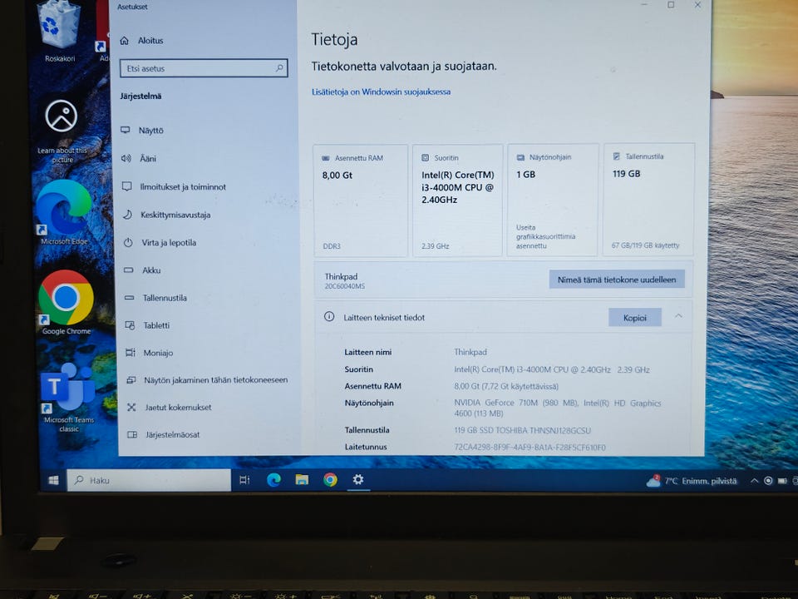Select the Suoritin card
This screenshot has height=599, width=798.
pos(457,200)
